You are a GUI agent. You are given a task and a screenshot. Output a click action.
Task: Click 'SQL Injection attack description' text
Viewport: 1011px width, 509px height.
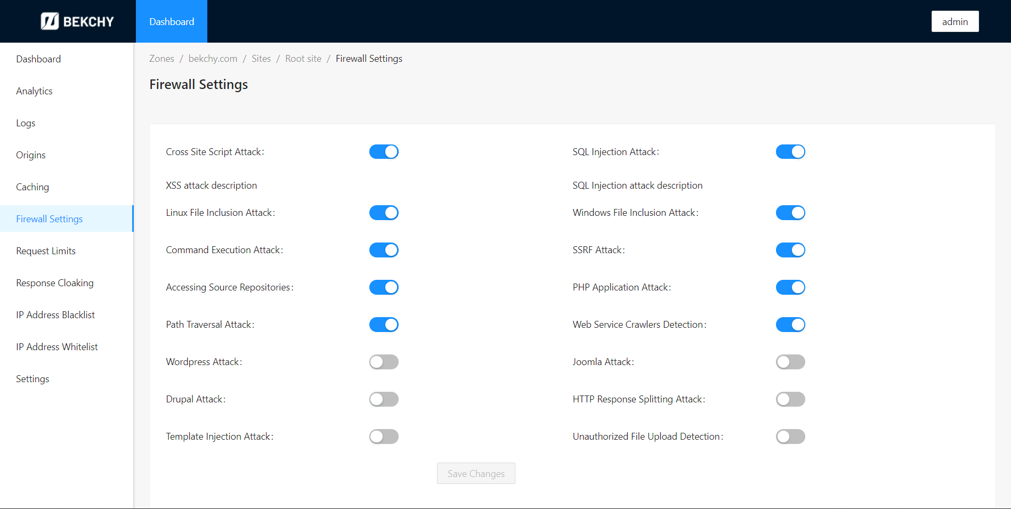tap(637, 185)
